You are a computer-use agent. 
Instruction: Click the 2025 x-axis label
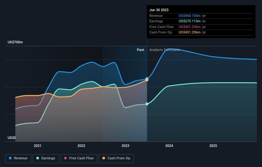(213, 146)
